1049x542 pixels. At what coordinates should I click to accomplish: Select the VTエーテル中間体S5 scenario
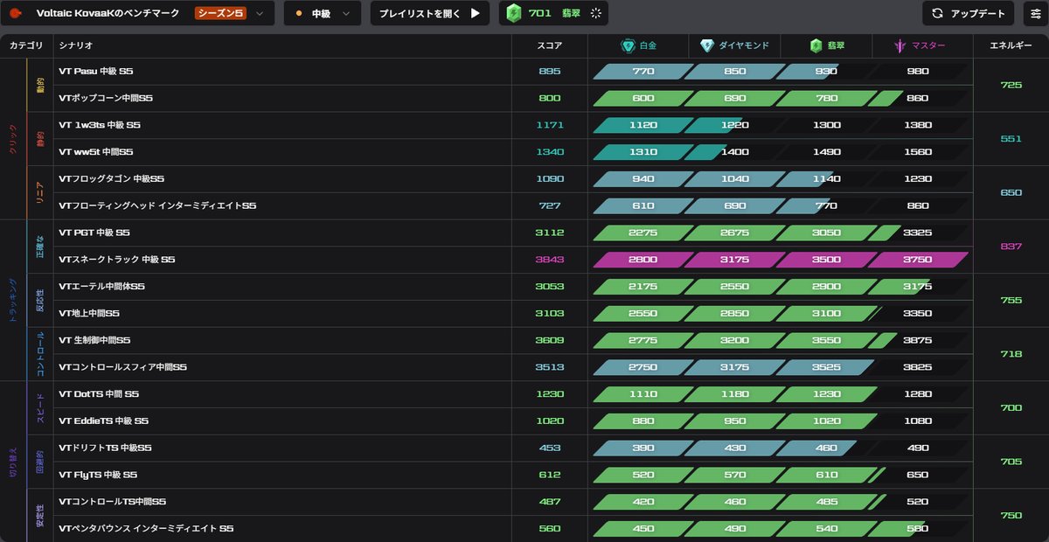click(x=101, y=287)
